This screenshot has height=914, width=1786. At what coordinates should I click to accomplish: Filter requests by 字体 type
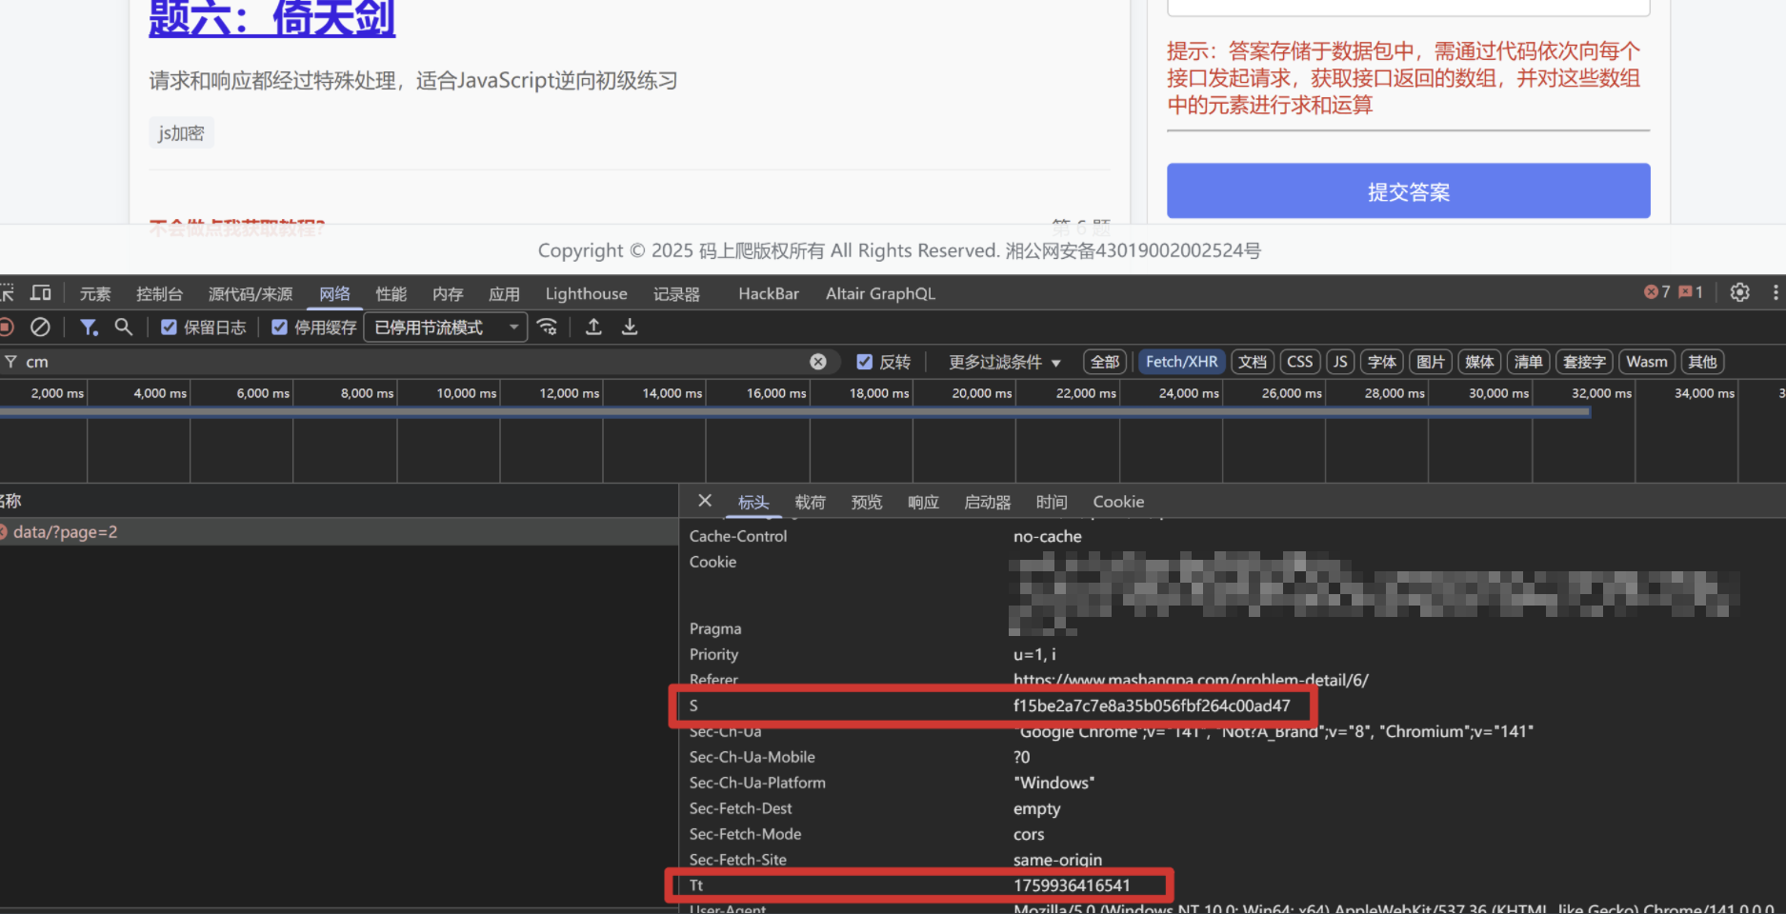[1382, 362]
